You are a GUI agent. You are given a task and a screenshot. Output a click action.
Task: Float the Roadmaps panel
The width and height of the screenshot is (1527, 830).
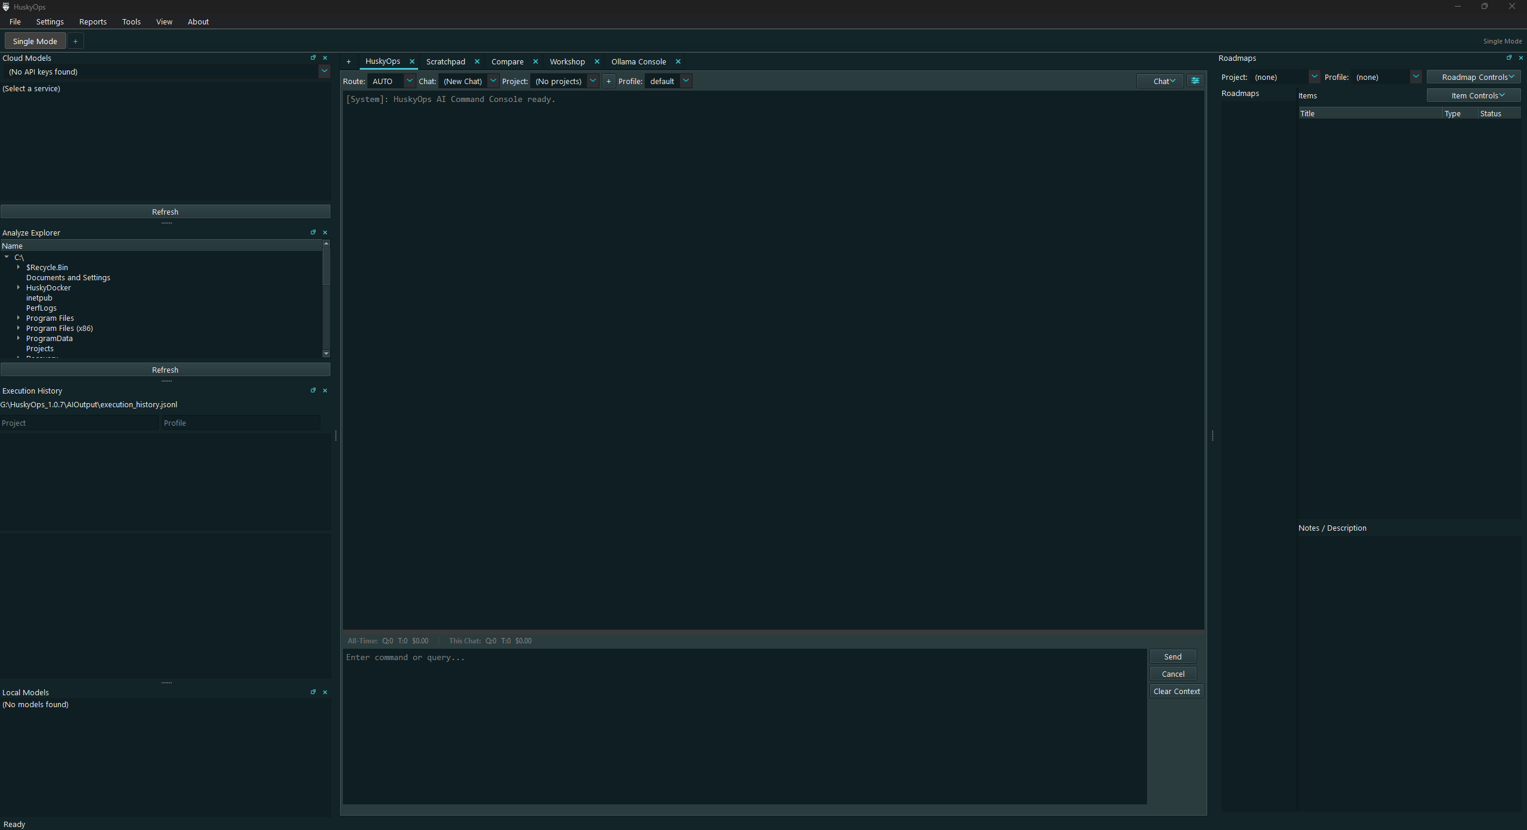click(x=1509, y=58)
